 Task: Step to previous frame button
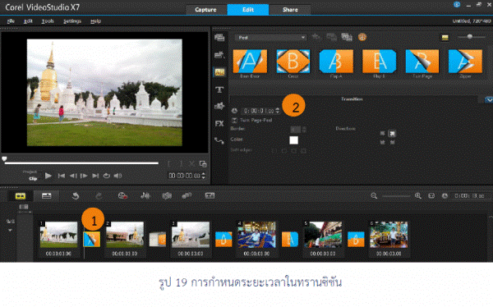[x=73, y=176]
